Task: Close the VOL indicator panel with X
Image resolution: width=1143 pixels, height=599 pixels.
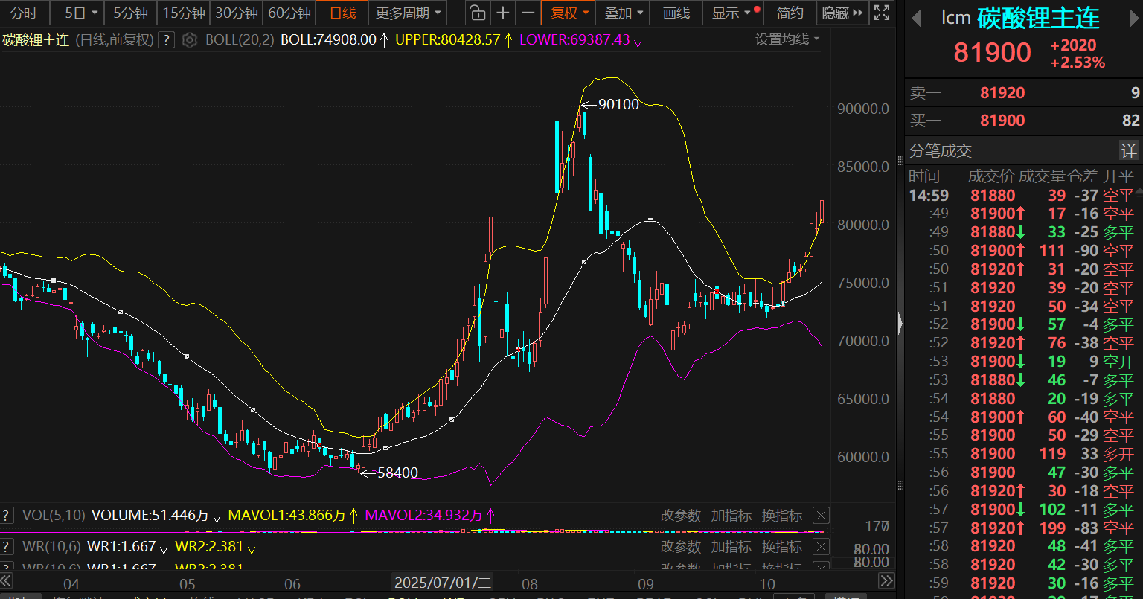Action: click(820, 516)
